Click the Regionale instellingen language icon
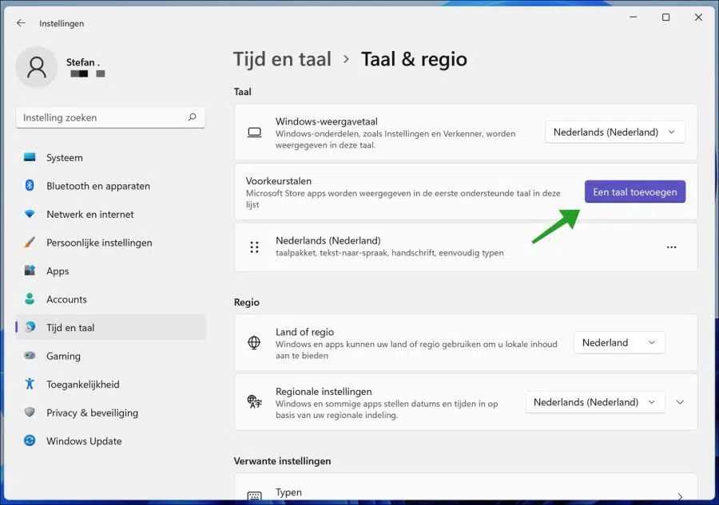 (255, 401)
